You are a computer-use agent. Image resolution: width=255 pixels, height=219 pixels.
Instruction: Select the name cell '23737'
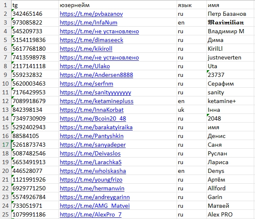click(231, 75)
